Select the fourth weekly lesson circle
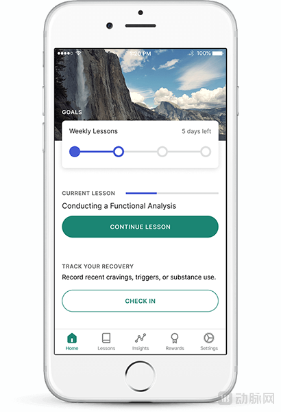Image resolution: width=281 pixels, height=412 pixels. click(206, 152)
